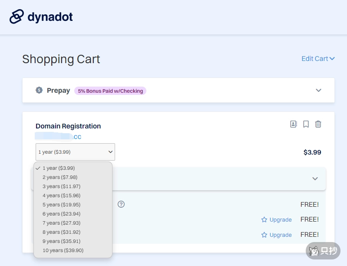This screenshot has width=347, height=266.
Task: Pick the checked 1 year ($3.99) option
Action: pyautogui.click(x=59, y=168)
